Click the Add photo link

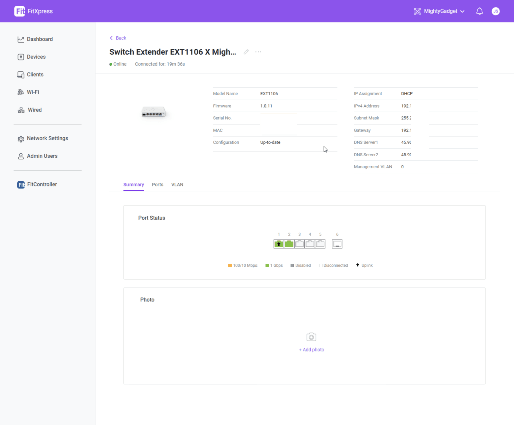coord(311,350)
